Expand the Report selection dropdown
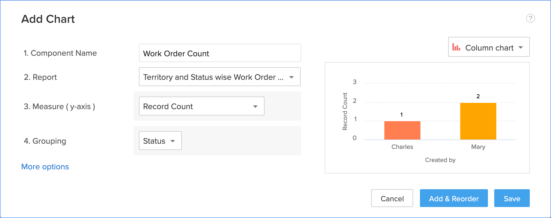The height and width of the screenshot is (218, 551). click(x=219, y=77)
